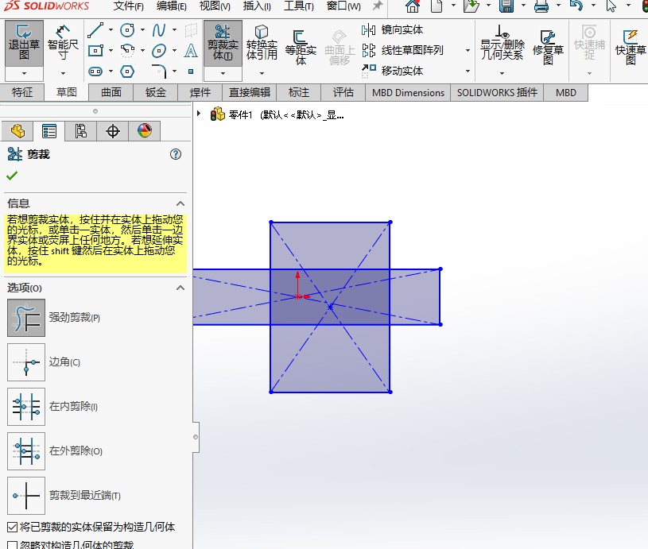Image resolution: width=648 pixels, height=549 pixels.
Task: Collapse the 选项 (Options) section
Action: point(180,288)
